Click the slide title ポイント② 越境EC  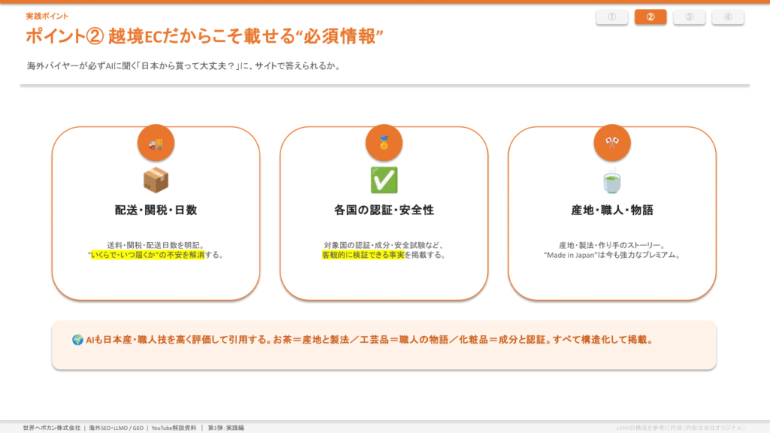tap(205, 36)
